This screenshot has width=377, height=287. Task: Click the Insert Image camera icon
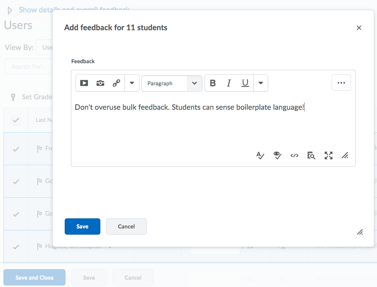tap(100, 83)
